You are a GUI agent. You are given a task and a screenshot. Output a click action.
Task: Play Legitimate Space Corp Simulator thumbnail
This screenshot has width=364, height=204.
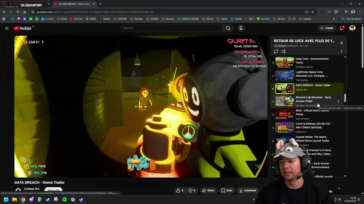(x=285, y=75)
